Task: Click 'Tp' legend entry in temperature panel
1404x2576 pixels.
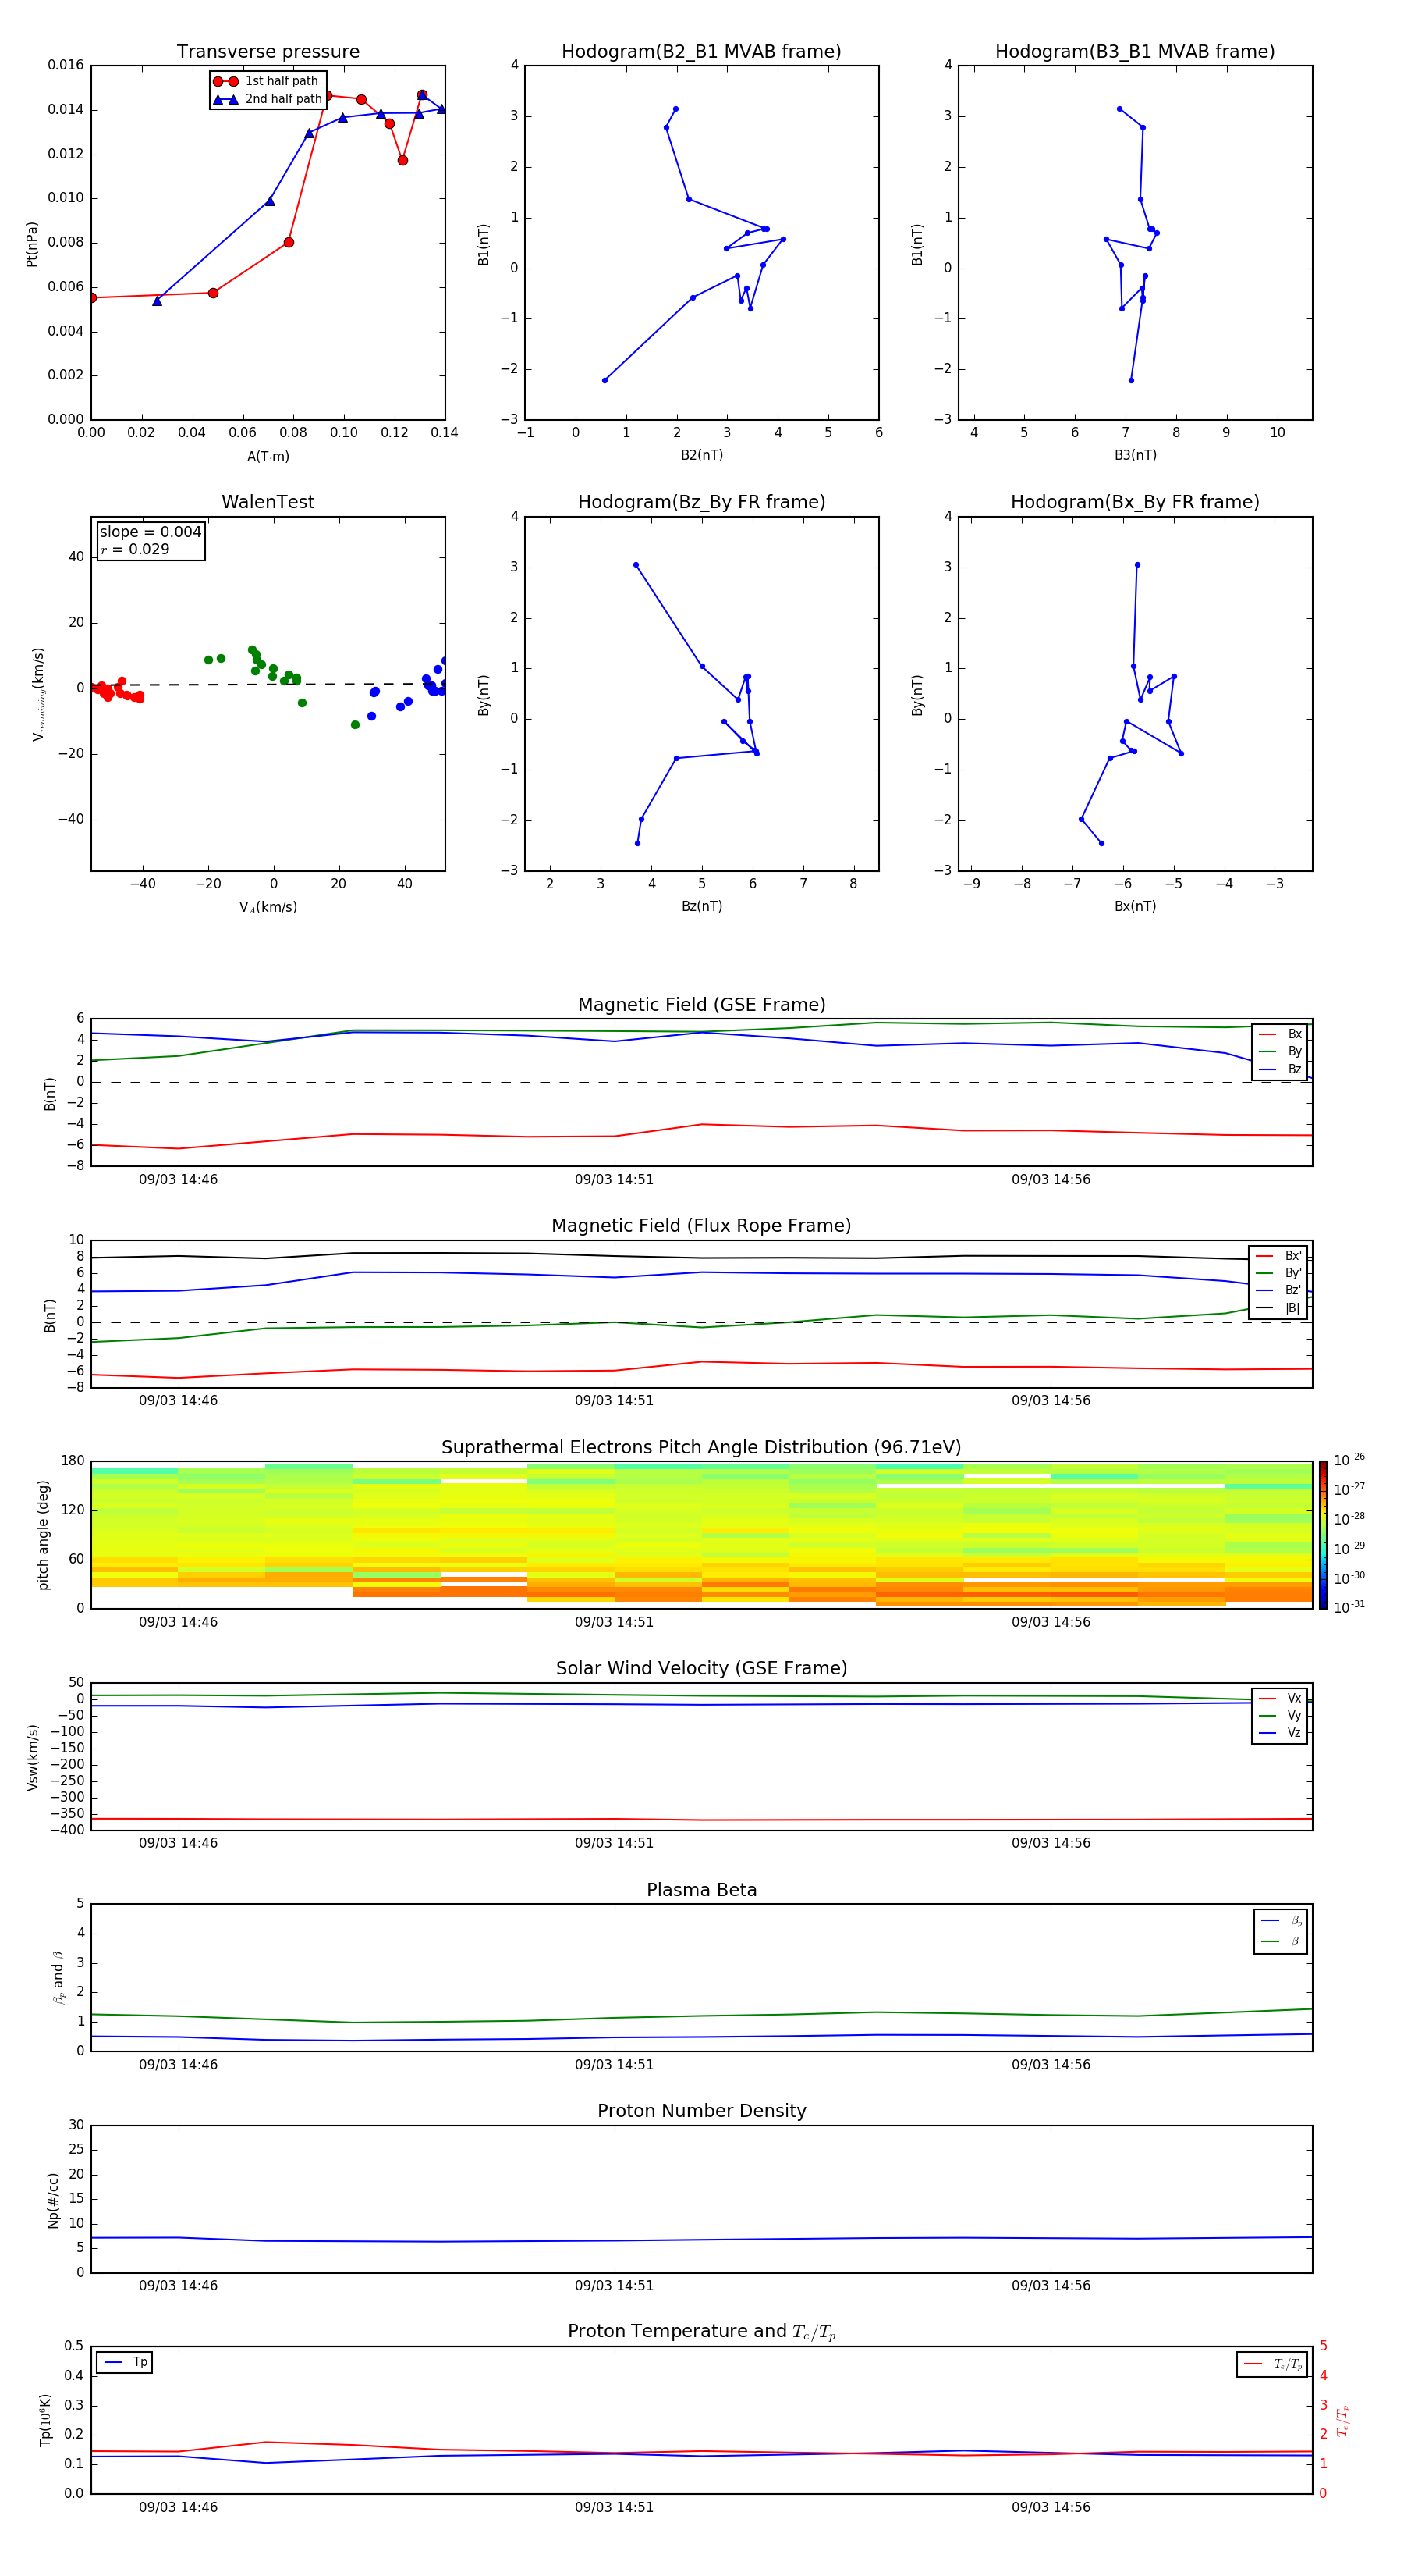Action: [125, 2362]
